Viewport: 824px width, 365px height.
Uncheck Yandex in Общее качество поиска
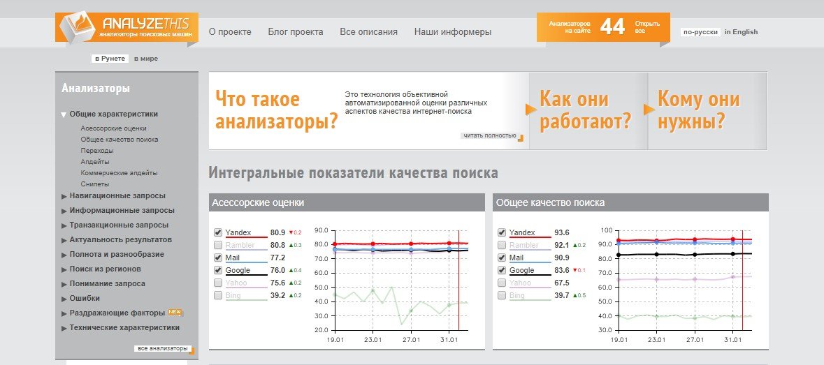point(502,232)
